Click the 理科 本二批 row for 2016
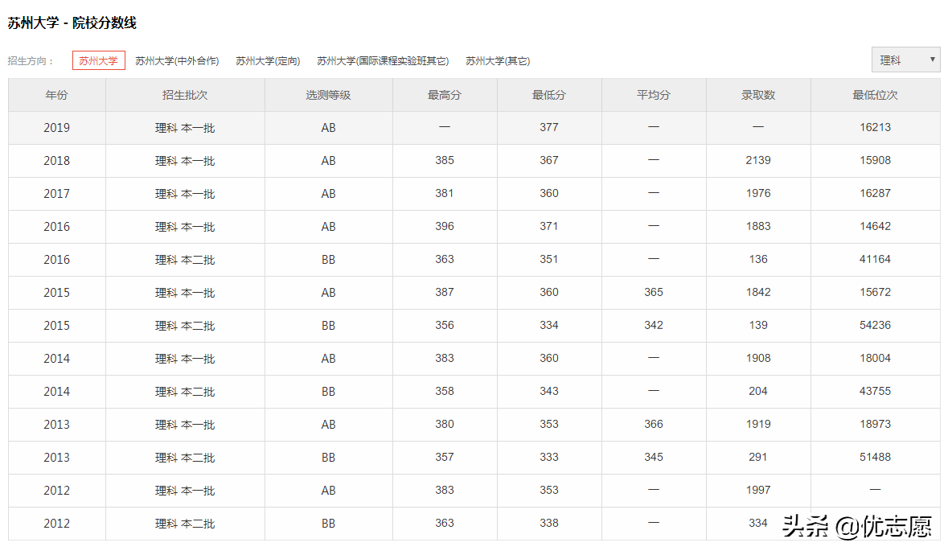 point(184,259)
